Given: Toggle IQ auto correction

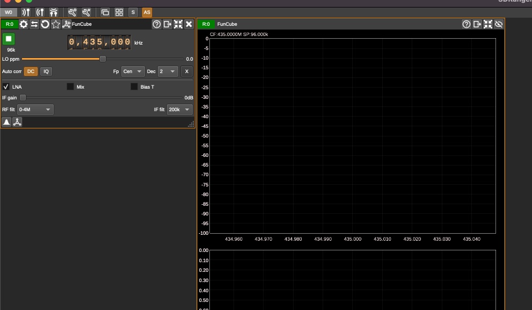Looking at the screenshot, I should (x=46, y=71).
